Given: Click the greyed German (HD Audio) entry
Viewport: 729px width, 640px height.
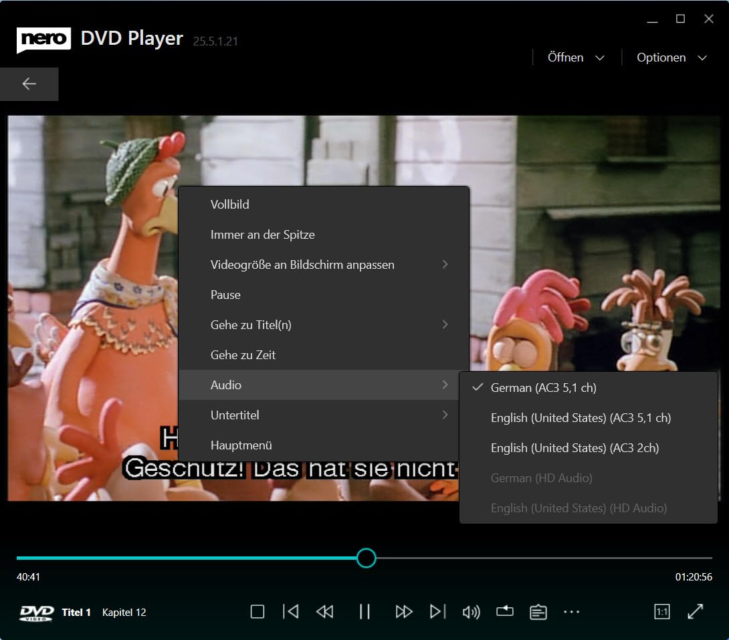Looking at the screenshot, I should pos(588,477).
